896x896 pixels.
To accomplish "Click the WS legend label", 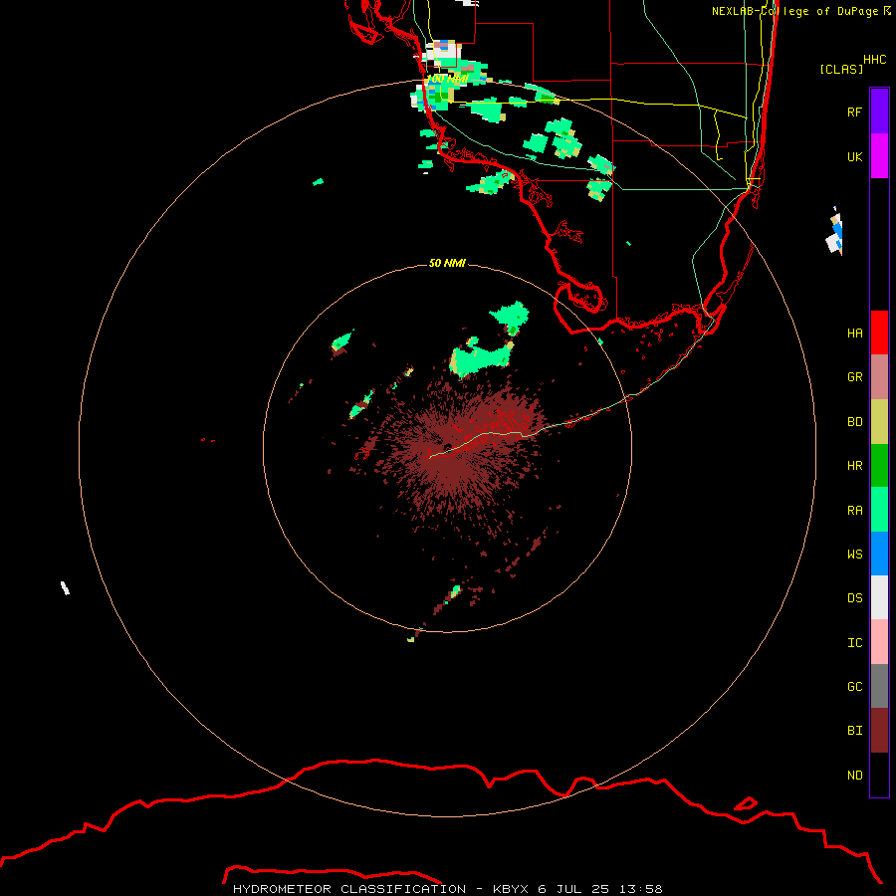I will click(x=855, y=554).
